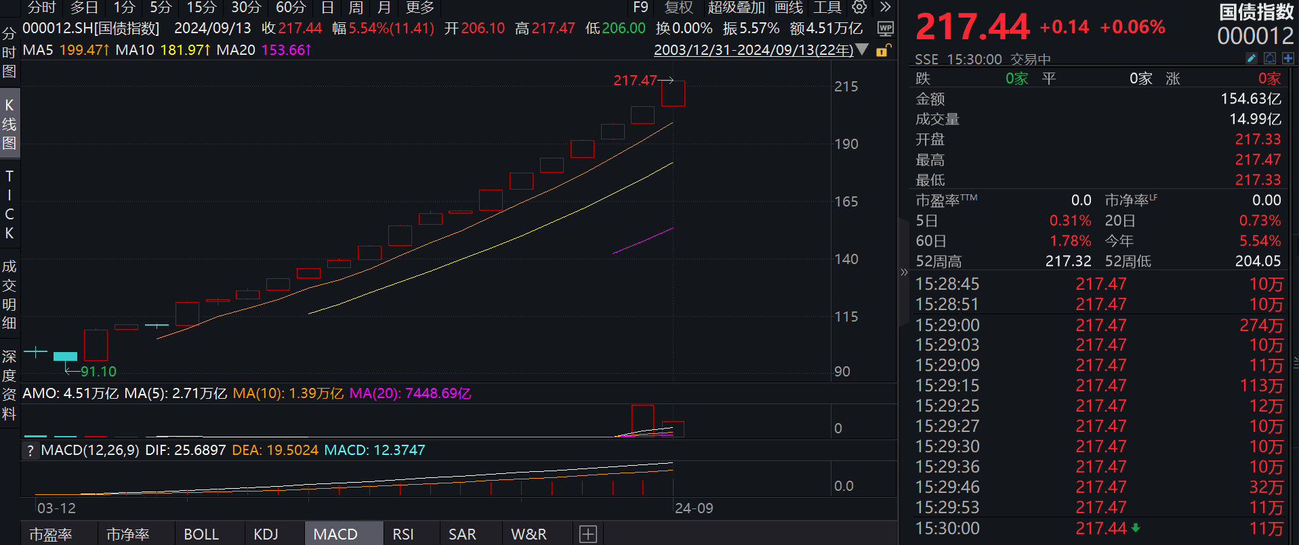Open the date range dropdown triangle
Image resolution: width=1299 pixels, height=545 pixels.
click(x=862, y=49)
